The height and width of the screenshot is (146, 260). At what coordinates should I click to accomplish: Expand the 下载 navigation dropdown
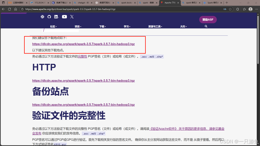pyautogui.click(x=102, y=26)
